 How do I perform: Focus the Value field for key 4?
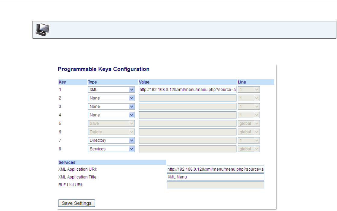pos(187,115)
